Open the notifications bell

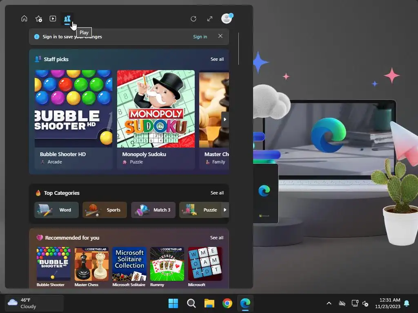point(407,303)
